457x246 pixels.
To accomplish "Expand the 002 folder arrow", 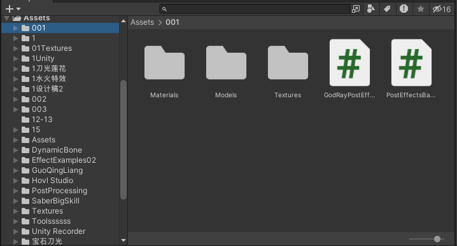I will [16, 99].
